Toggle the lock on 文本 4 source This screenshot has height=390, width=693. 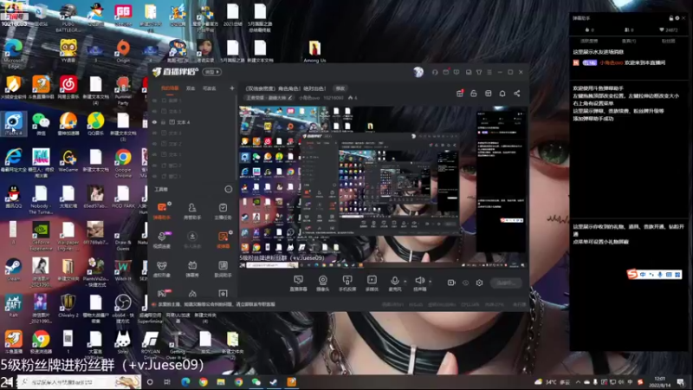coord(163,122)
